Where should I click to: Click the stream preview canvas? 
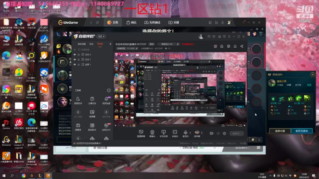tap(180, 89)
